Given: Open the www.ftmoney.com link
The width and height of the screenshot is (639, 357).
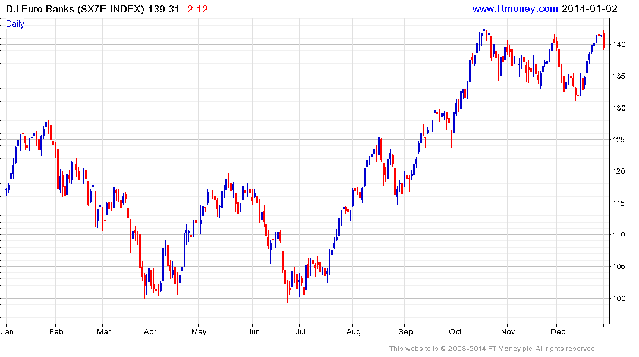Looking at the screenshot, I should 515,8.
